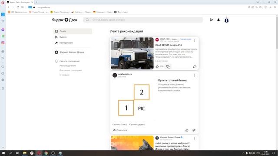Click the magnifier icon in Zen search
This screenshot has width=278, height=156.
tap(87, 20)
